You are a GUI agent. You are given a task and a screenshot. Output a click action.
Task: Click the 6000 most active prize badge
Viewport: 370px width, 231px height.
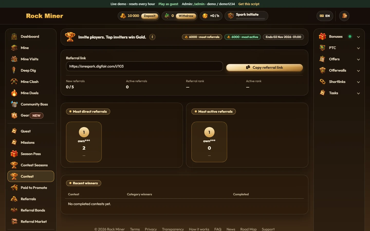(x=243, y=37)
